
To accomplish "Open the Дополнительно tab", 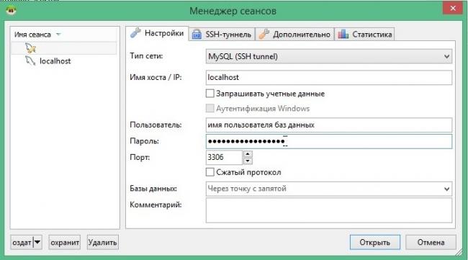I will point(294,35).
